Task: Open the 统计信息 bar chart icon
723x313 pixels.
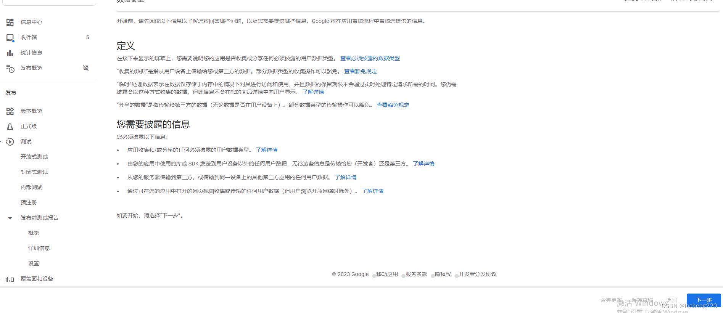Action: click(10, 53)
